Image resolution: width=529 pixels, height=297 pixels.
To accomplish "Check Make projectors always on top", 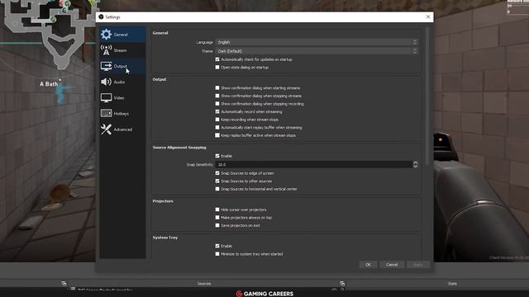I will click(217, 218).
